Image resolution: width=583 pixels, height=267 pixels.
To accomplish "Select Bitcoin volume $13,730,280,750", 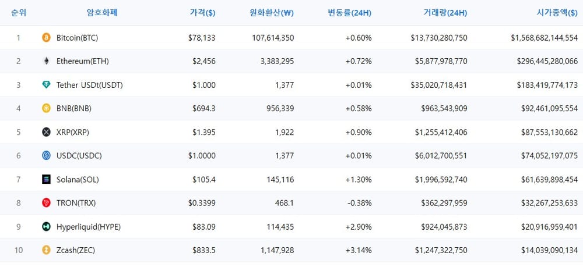I will 439,38.
